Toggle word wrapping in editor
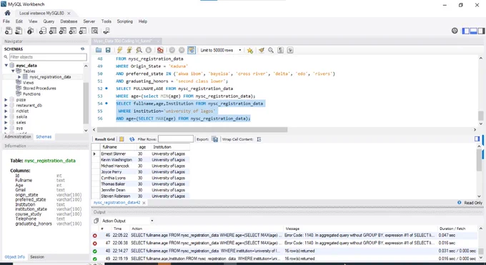 tap(290, 50)
